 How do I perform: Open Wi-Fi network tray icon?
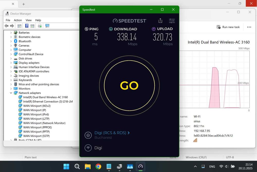tap(221, 166)
